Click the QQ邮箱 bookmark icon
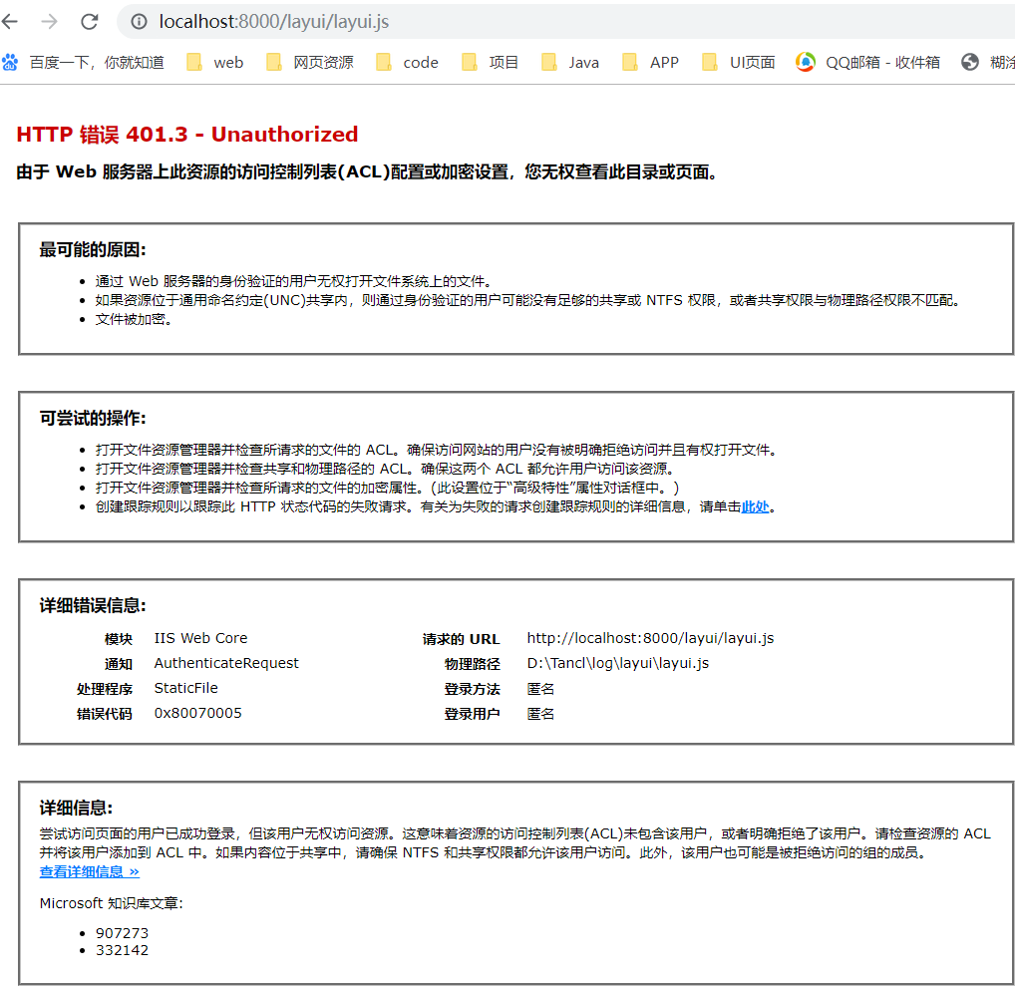 click(x=805, y=62)
